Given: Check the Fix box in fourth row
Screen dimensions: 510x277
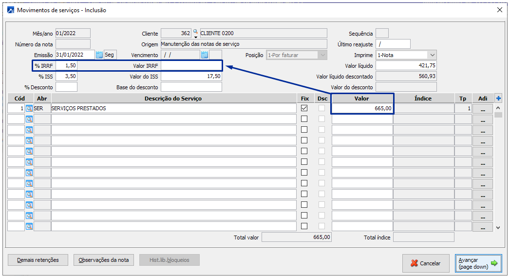Looking at the screenshot, I should click(x=304, y=140).
